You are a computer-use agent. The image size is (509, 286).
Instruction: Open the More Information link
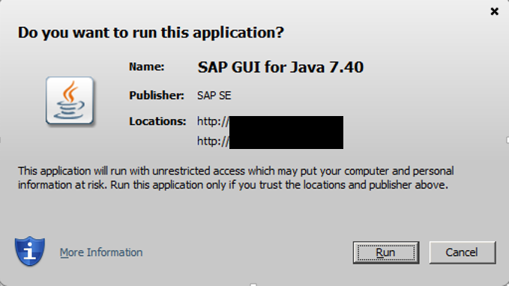click(x=101, y=252)
